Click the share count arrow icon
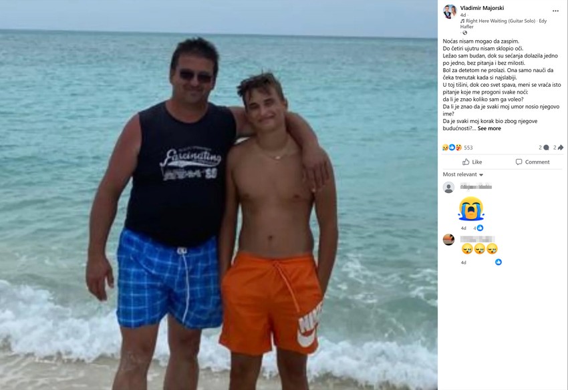Image resolution: width=568 pixels, height=390 pixels. coord(561,148)
